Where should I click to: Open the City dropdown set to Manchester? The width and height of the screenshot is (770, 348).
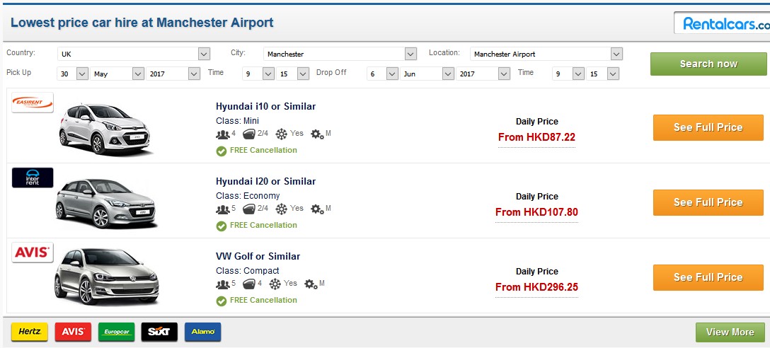click(x=340, y=54)
